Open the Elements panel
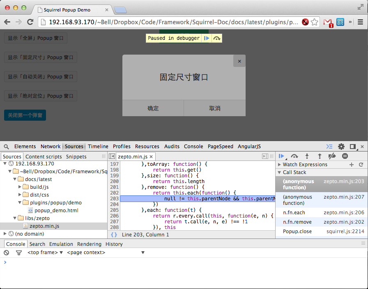Screen dimensions: 368x289 25,147
